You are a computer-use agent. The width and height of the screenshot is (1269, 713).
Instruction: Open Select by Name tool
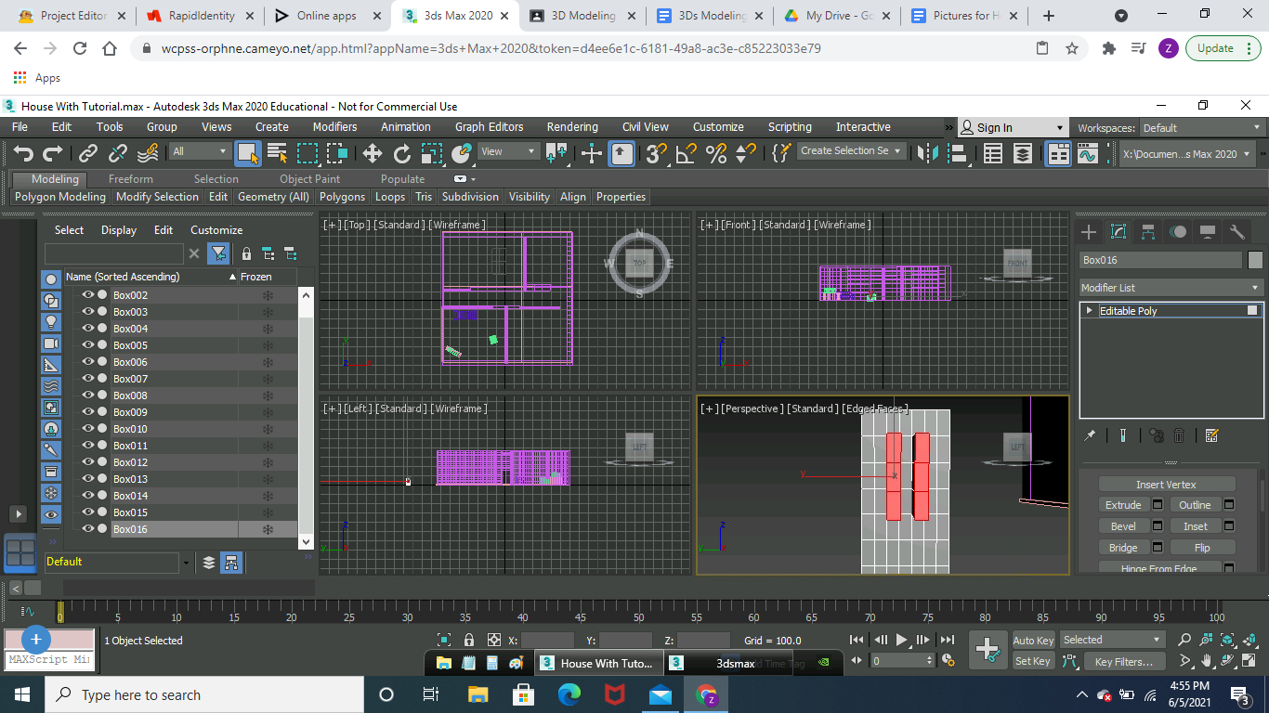pyautogui.click(x=277, y=153)
